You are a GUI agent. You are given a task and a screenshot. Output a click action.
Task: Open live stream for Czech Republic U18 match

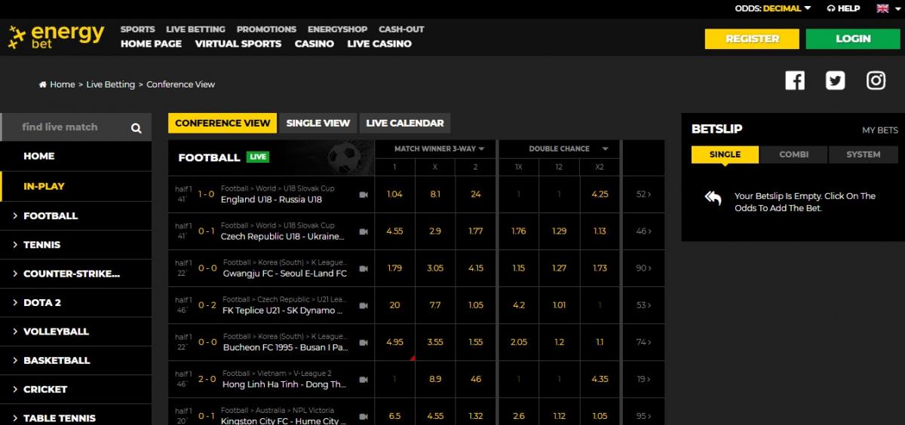(364, 231)
